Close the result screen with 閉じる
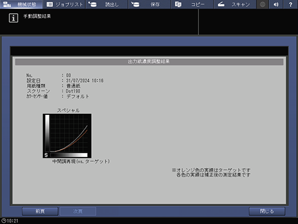Screen dimensions: 298x224 click(x=267, y=211)
